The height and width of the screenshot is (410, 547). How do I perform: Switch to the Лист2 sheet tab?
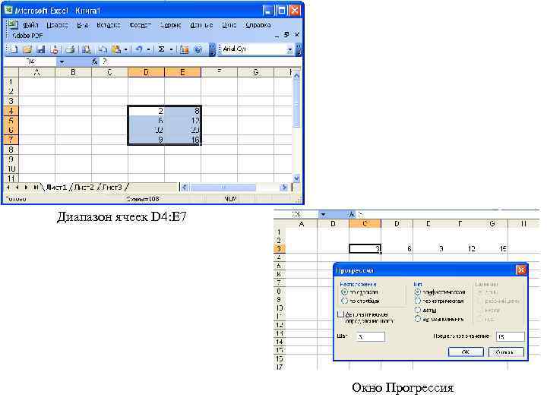pyautogui.click(x=84, y=188)
